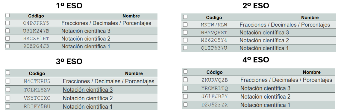Check the box for code ZKURVQ2B

coord(185,80)
